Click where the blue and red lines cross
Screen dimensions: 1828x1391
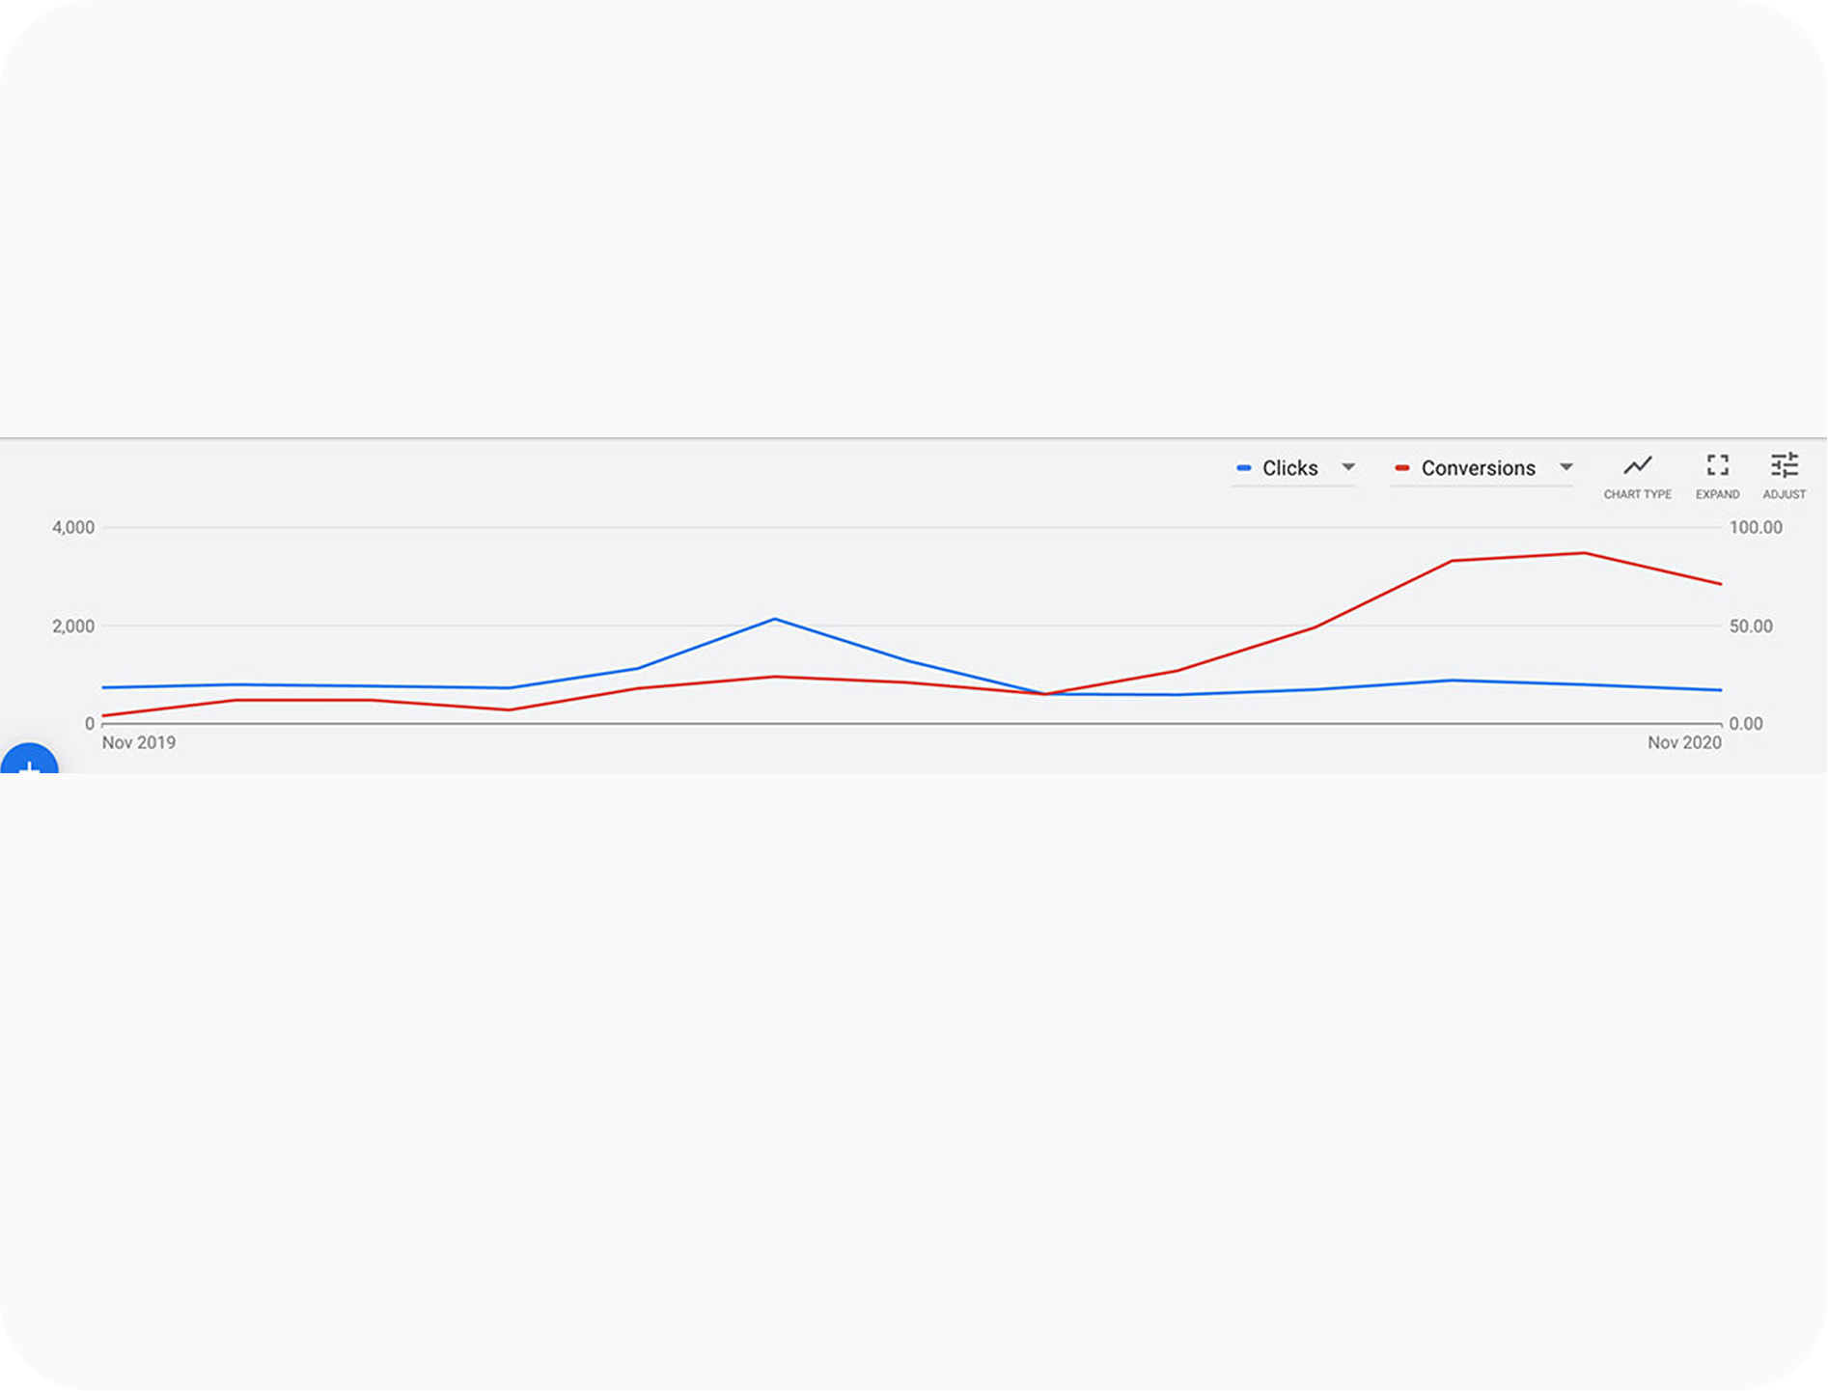coord(1044,694)
